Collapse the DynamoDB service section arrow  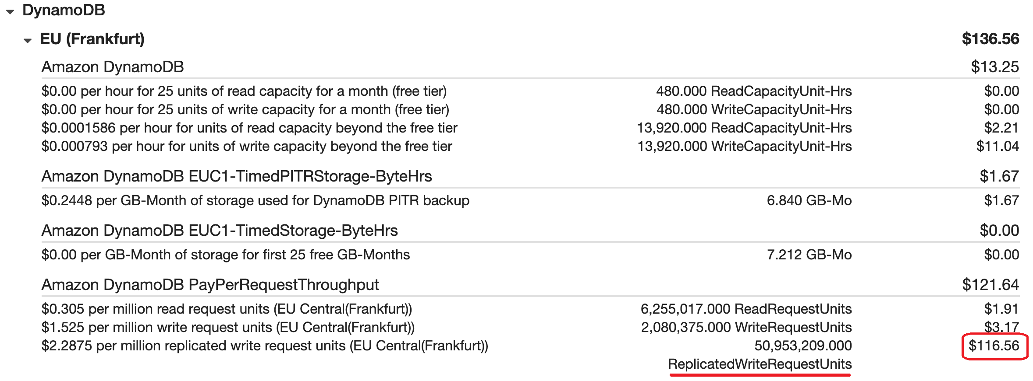click(10, 12)
